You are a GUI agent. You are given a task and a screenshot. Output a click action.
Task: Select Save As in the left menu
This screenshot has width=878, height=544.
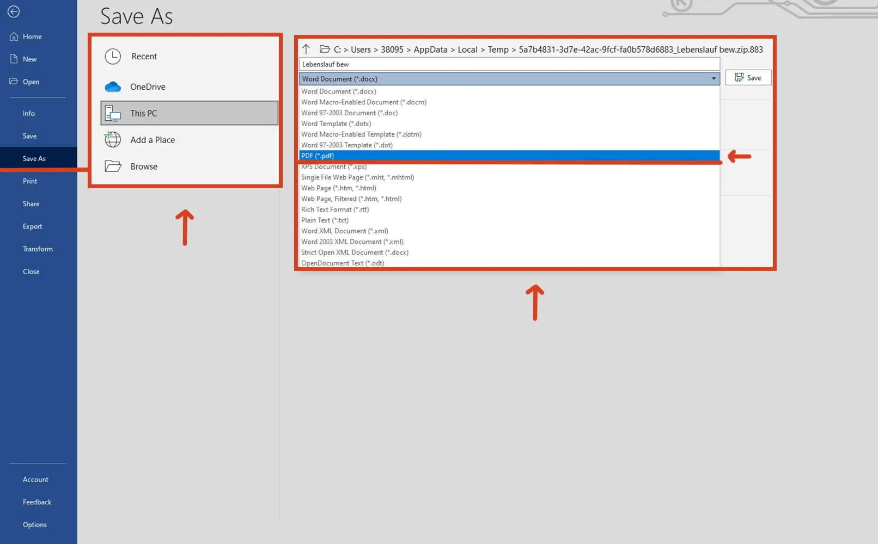tap(34, 158)
